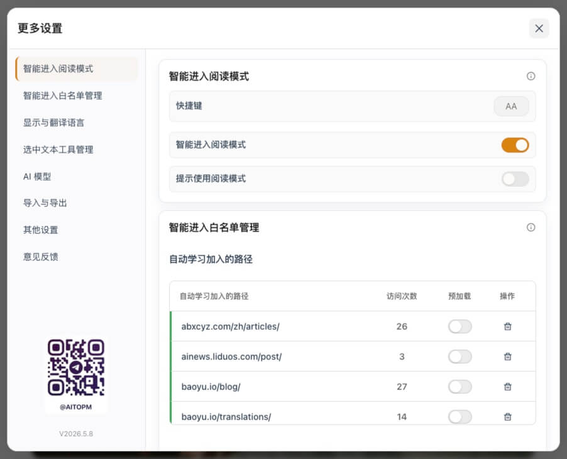Open 选中文本工具管理 settings
Viewport: 567px width, 459px height.
pyautogui.click(x=77, y=149)
